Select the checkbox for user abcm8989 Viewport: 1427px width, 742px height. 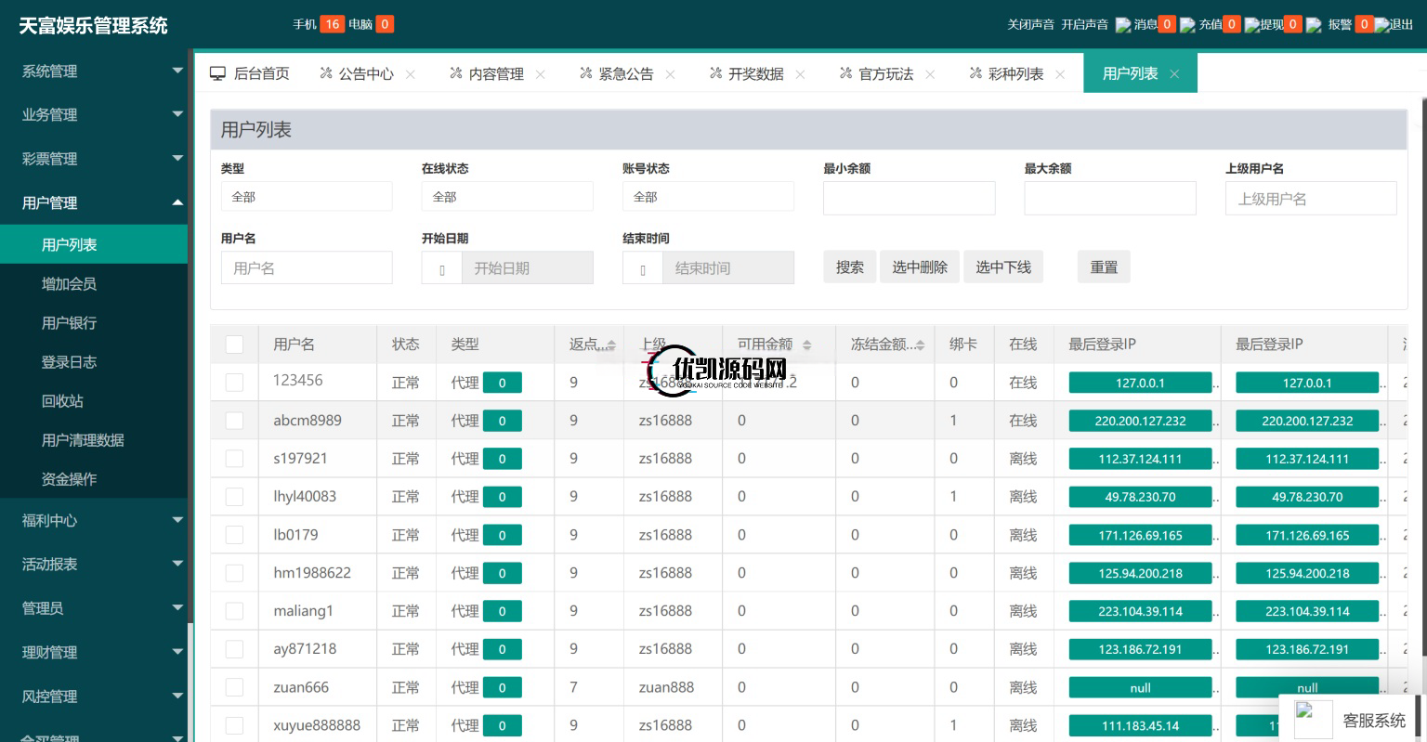pyautogui.click(x=234, y=421)
